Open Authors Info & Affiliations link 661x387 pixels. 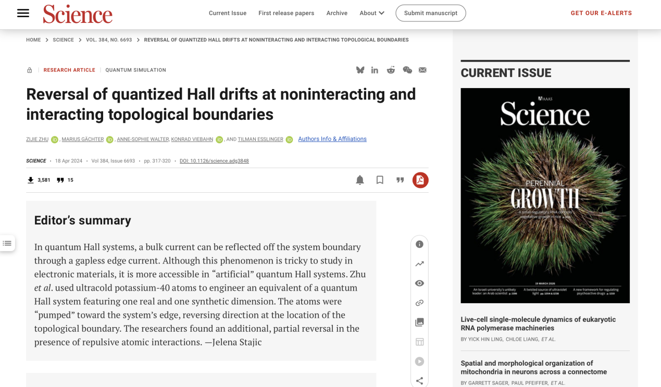click(x=332, y=139)
